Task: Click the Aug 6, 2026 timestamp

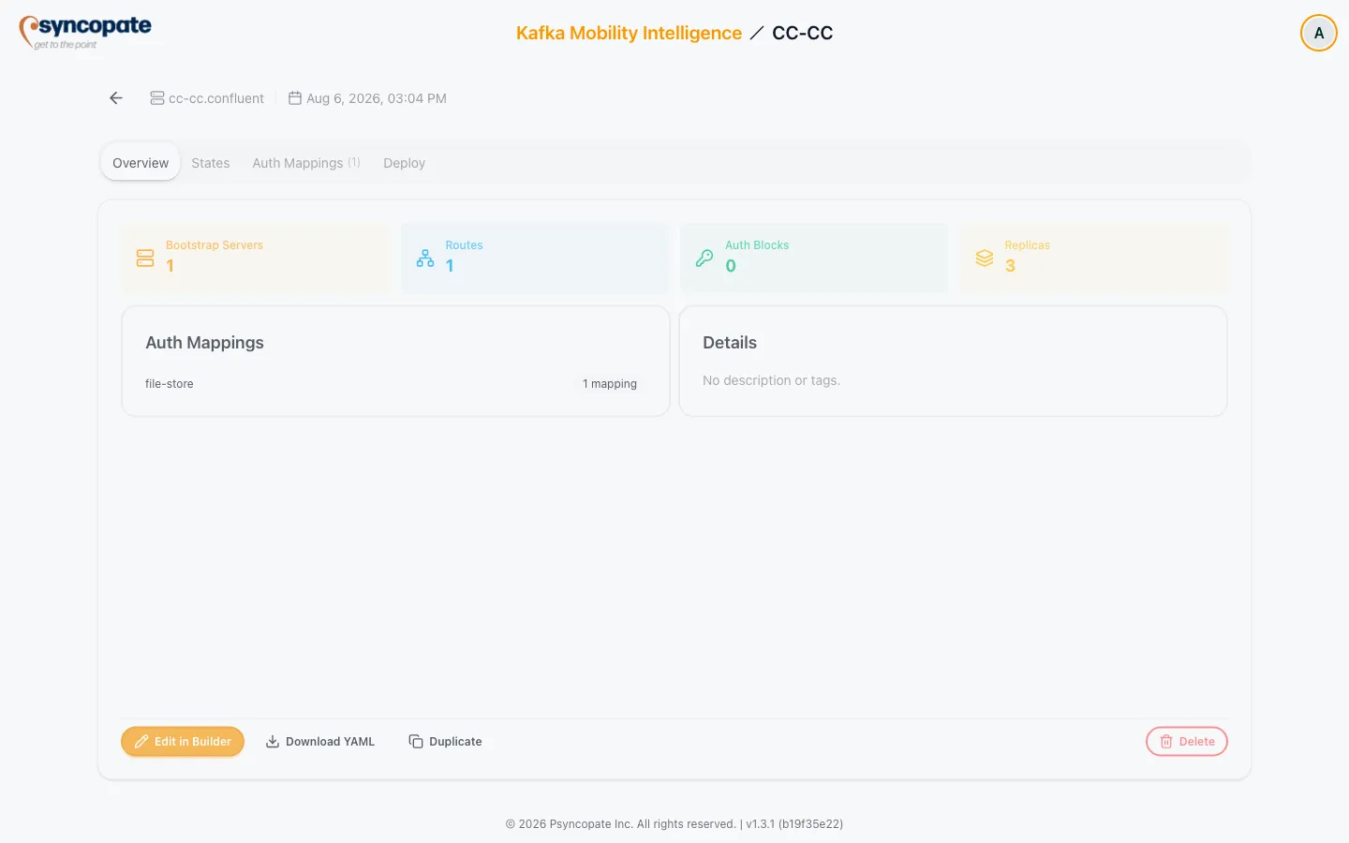Action: pyautogui.click(x=377, y=98)
